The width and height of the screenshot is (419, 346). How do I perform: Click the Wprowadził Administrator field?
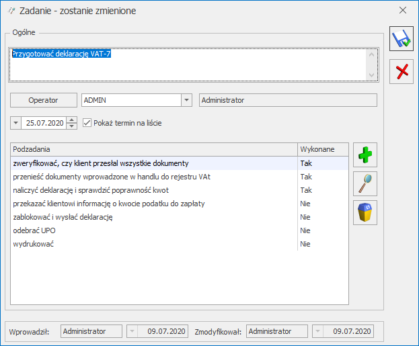click(91, 331)
